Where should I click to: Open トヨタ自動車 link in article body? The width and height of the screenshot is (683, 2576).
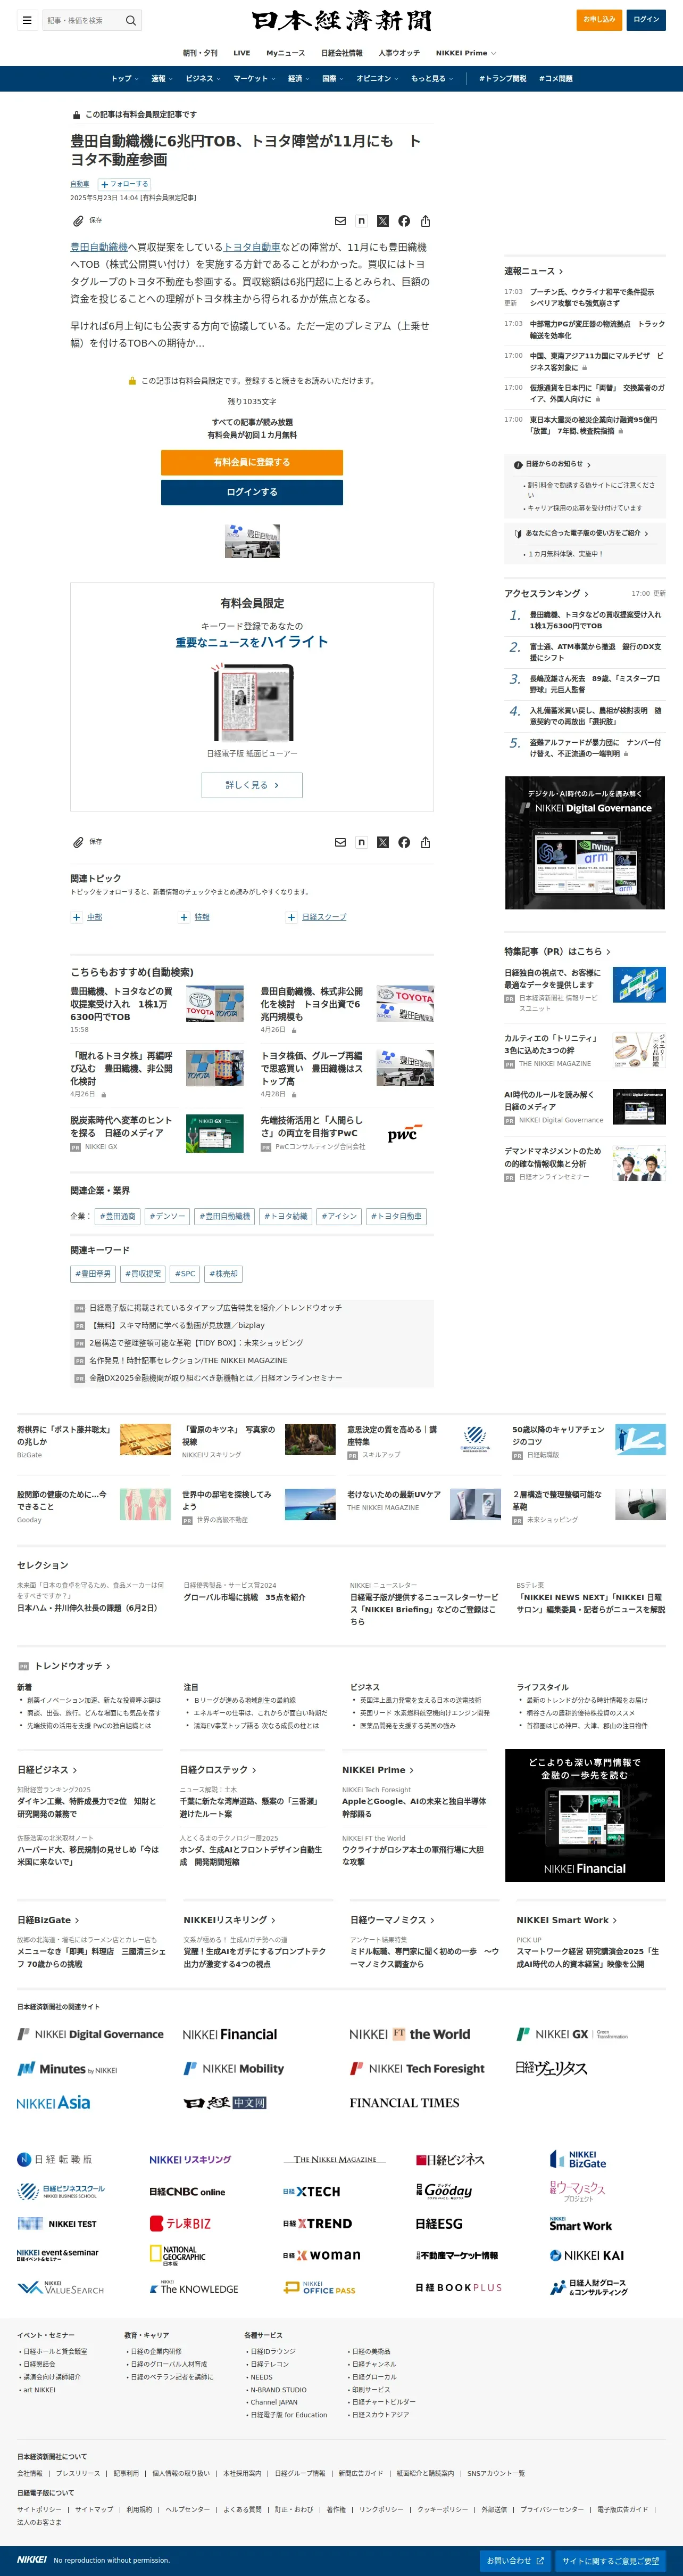[252, 247]
